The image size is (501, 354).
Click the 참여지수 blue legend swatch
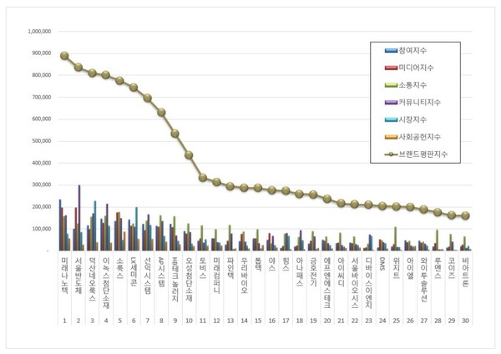click(391, 50)
